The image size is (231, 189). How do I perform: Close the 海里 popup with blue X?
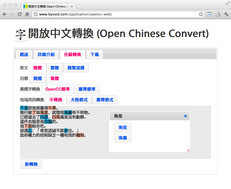tap(185, 116)
